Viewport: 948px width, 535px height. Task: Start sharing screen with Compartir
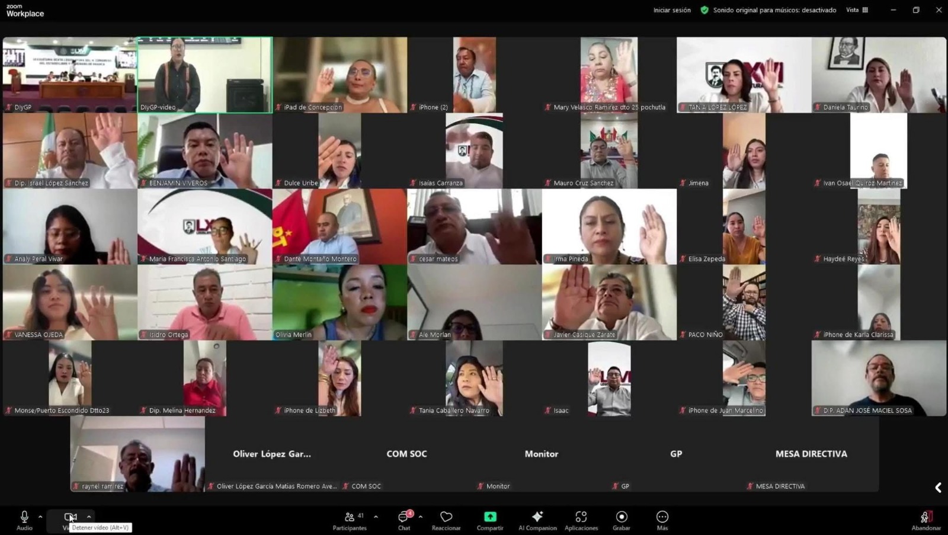pyautogui.click(x=490, y=520)
